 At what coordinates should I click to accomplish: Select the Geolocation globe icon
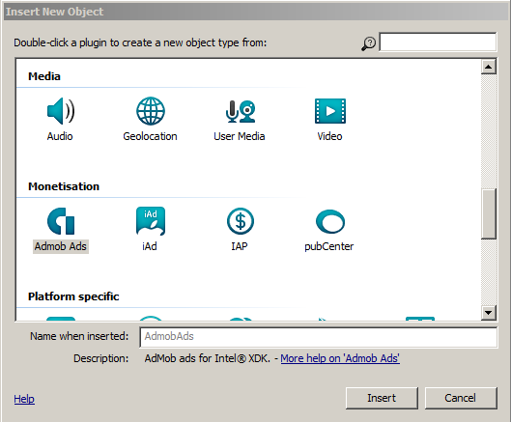pos(151,111)
